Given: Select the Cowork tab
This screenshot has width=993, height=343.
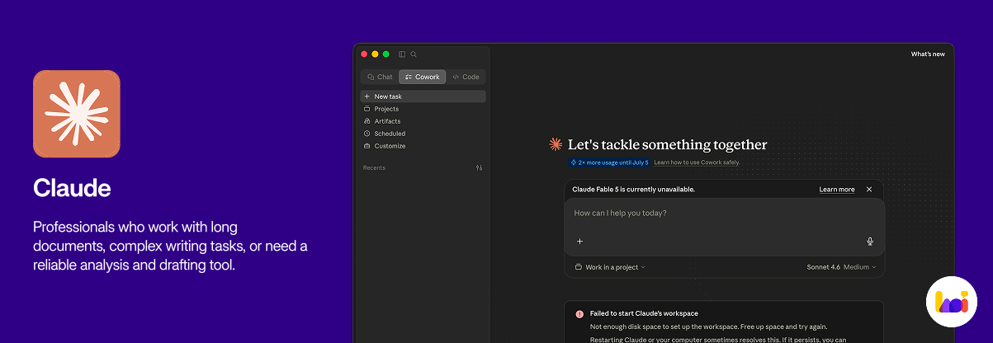Looking at the screenshot, I should click(x=422, y=77).
